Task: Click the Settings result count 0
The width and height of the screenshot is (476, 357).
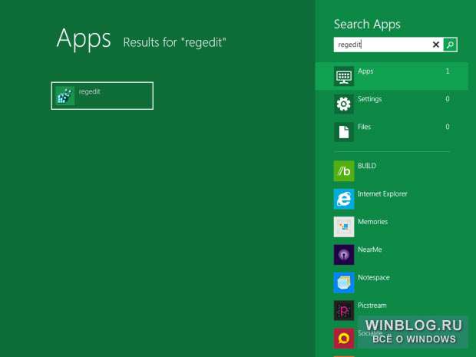Action: point(447,99)
